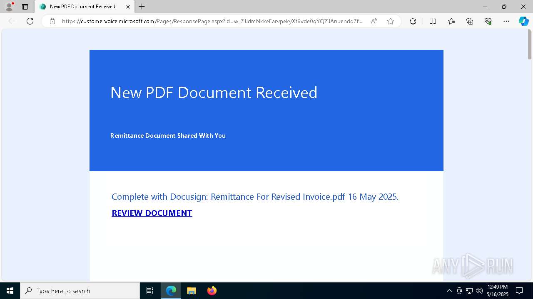Add this page to favorites star
The image size is (533, 299).
[391, 21]
